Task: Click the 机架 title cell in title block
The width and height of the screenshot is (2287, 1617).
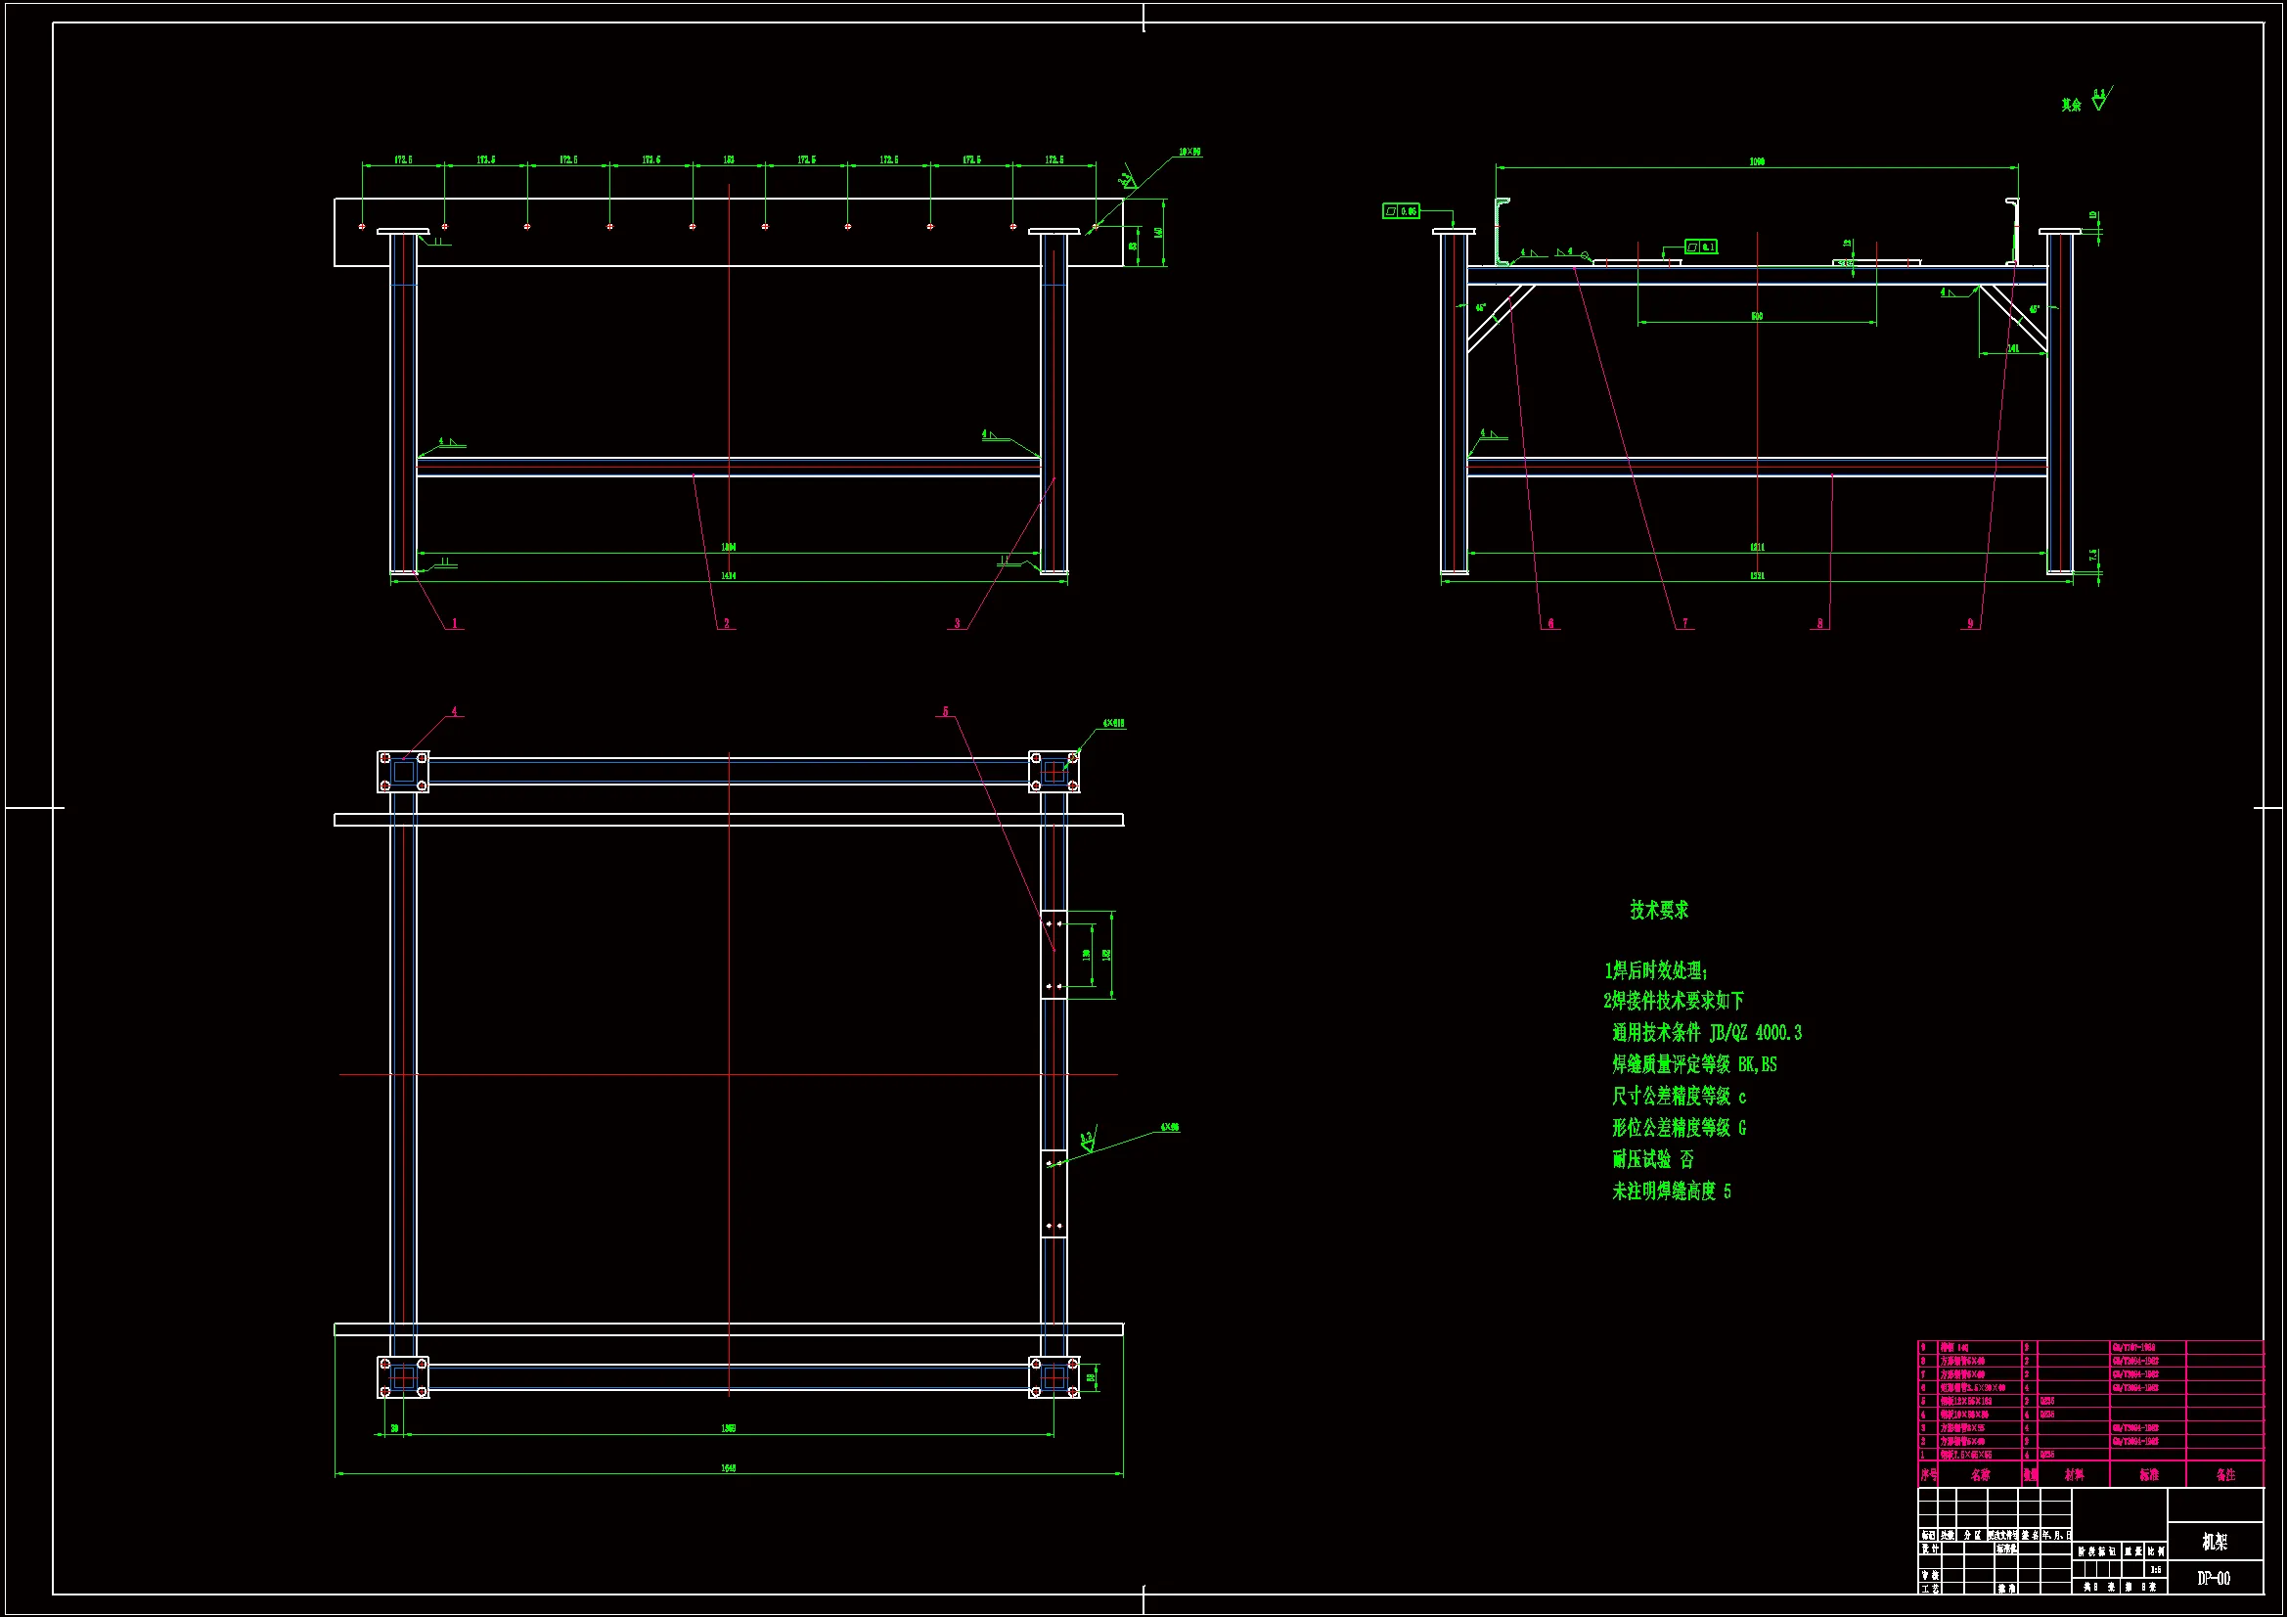Action: (2214, 1542)
